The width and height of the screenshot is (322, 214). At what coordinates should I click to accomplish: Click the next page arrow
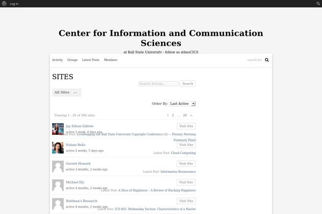[x=191, y=116]
